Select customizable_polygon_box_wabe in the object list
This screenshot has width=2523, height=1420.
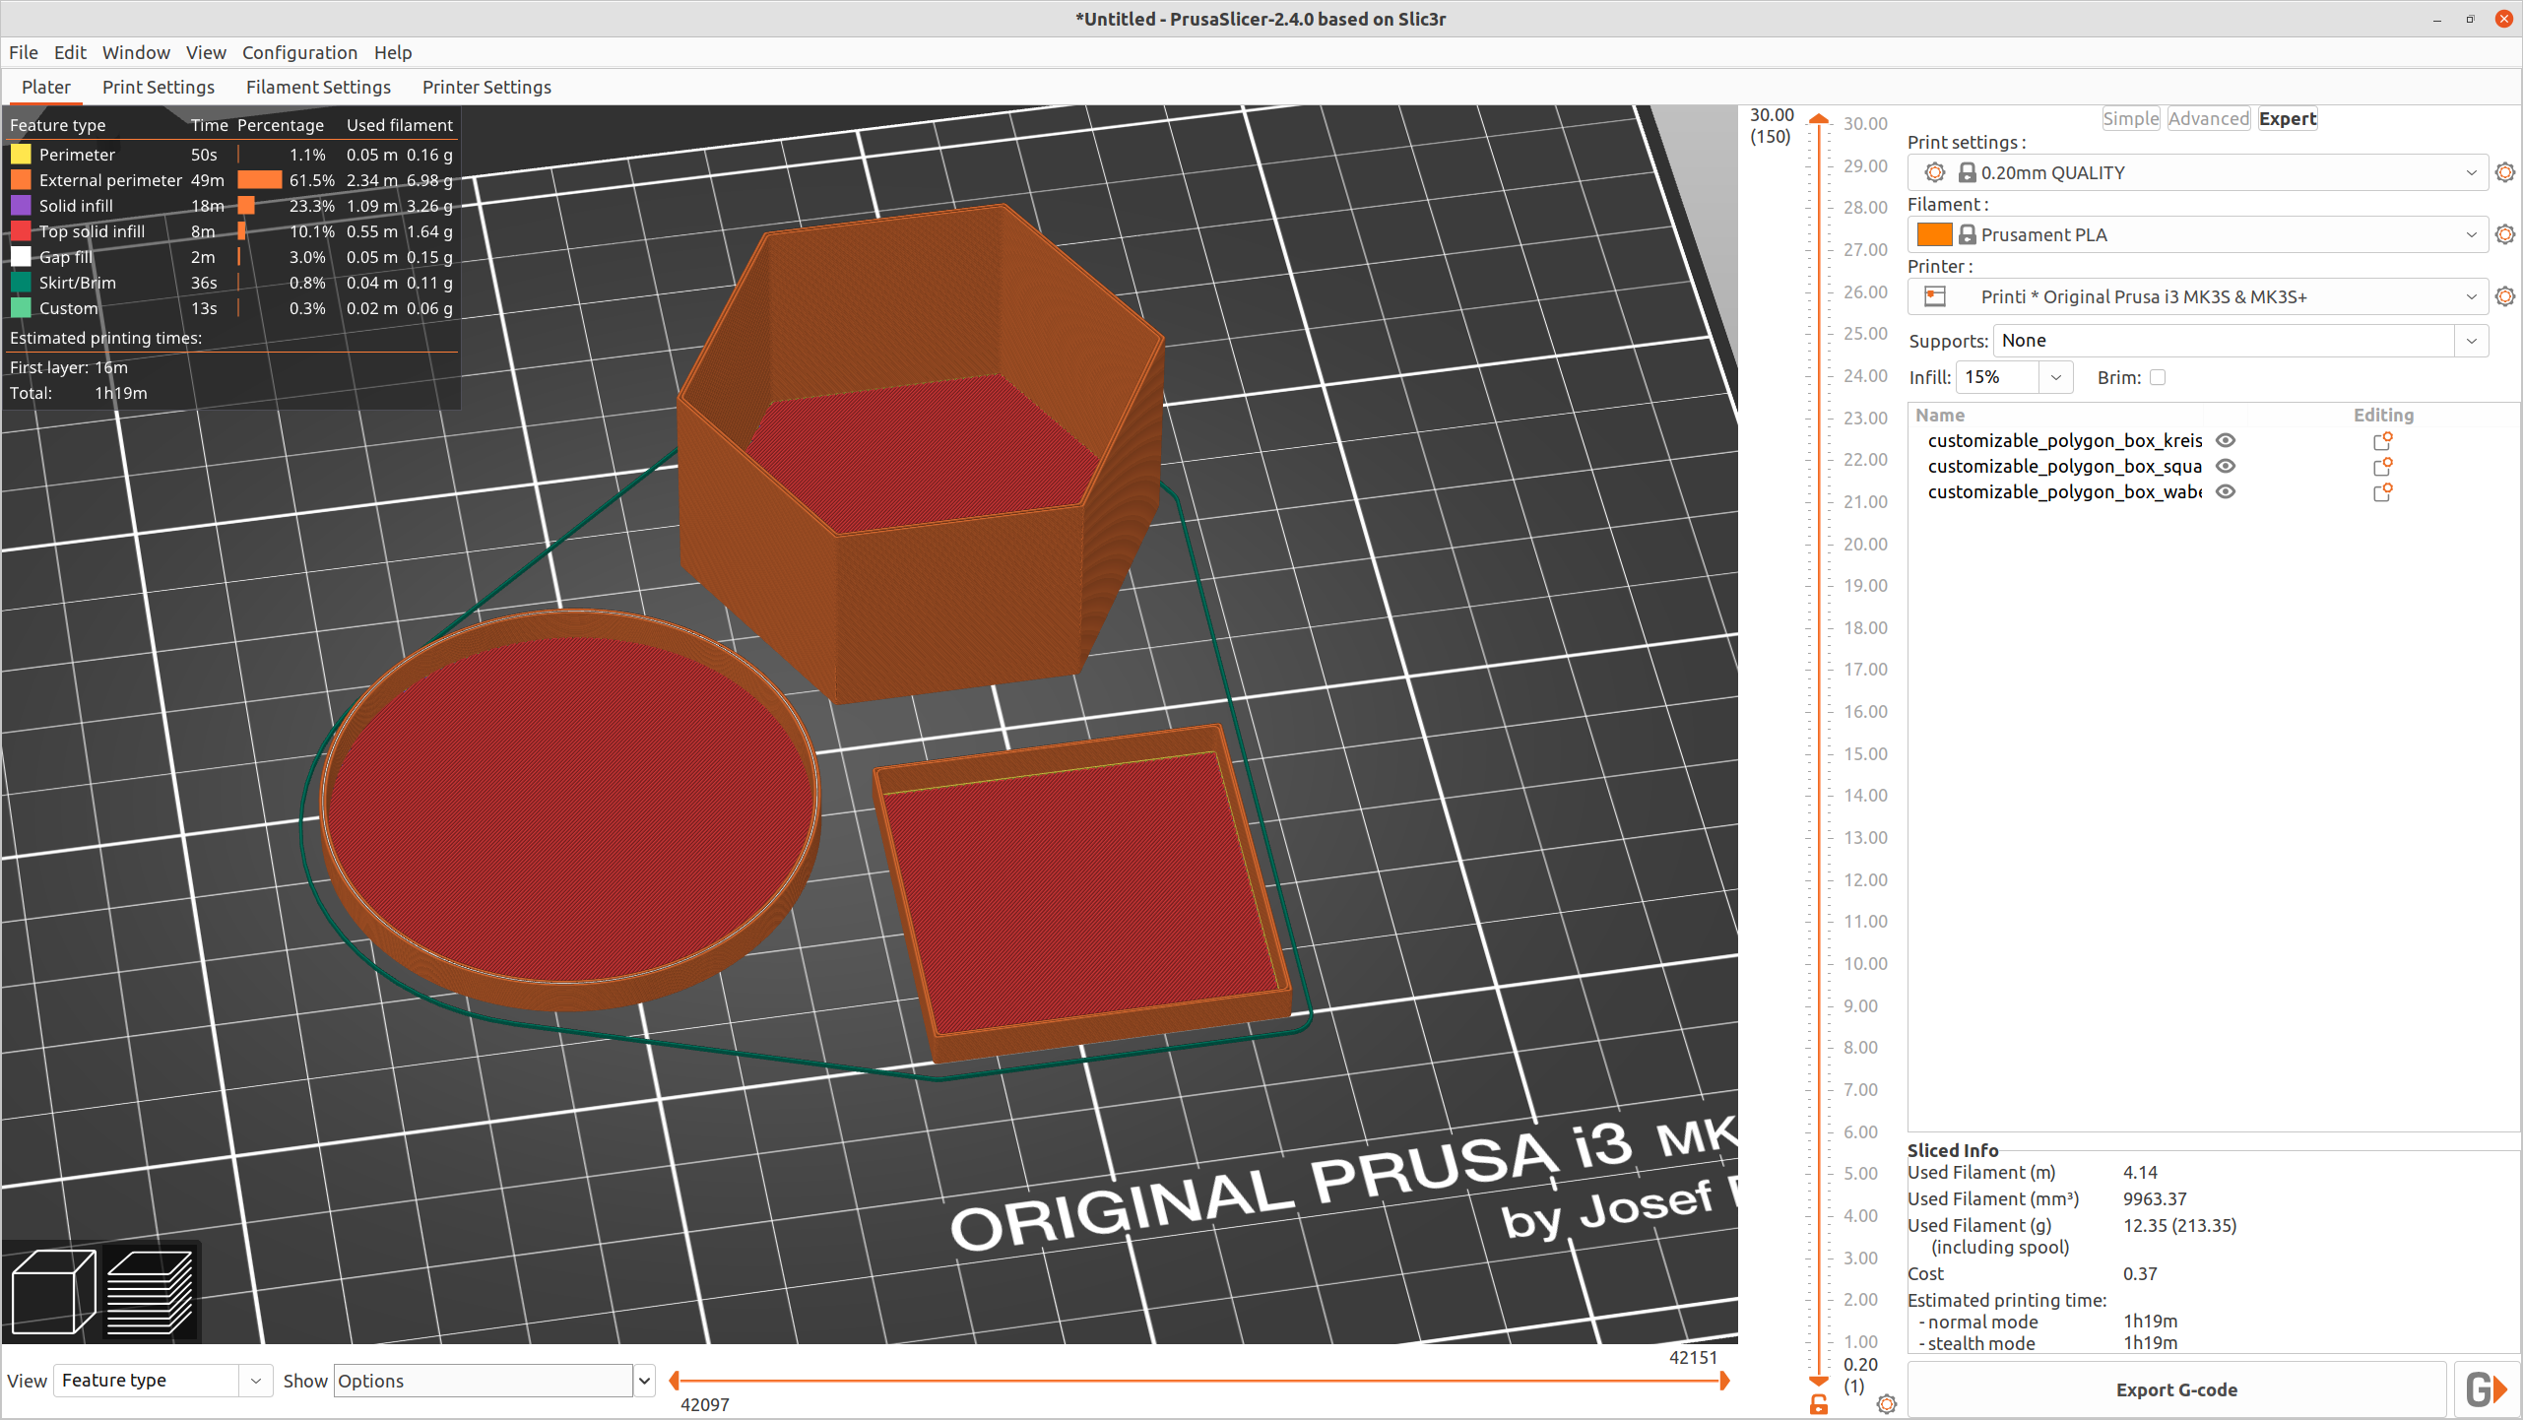(2064, 491)
